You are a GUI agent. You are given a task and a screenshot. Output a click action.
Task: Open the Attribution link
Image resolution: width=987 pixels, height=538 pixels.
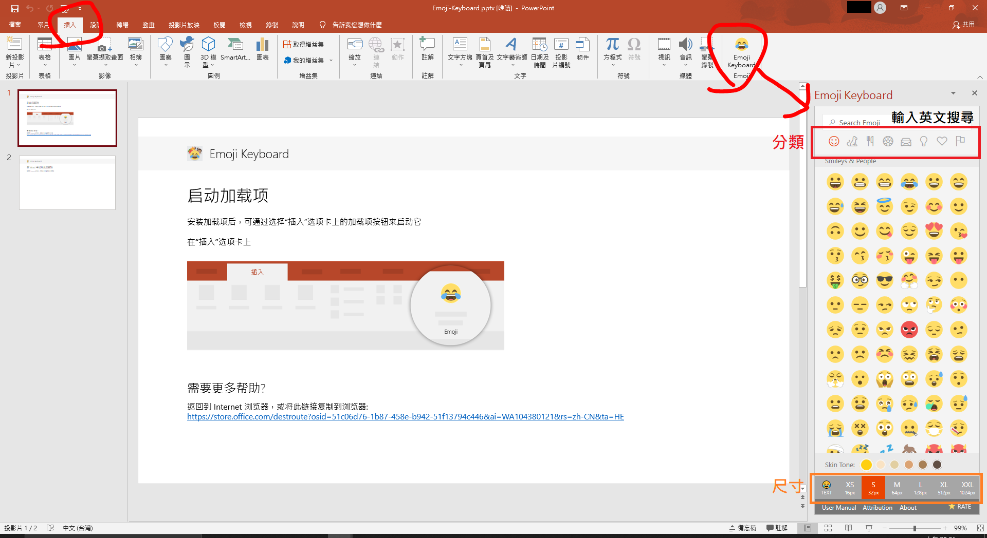(x=878, y=508)
